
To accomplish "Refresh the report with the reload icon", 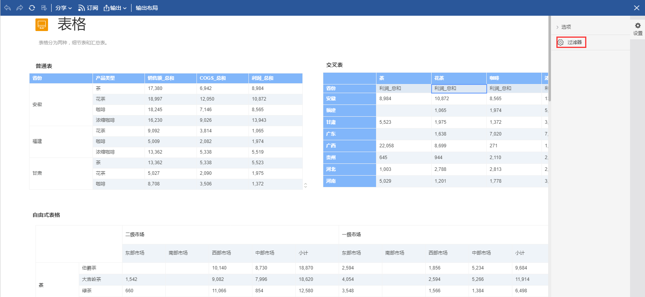I will (x=32, y=8).
